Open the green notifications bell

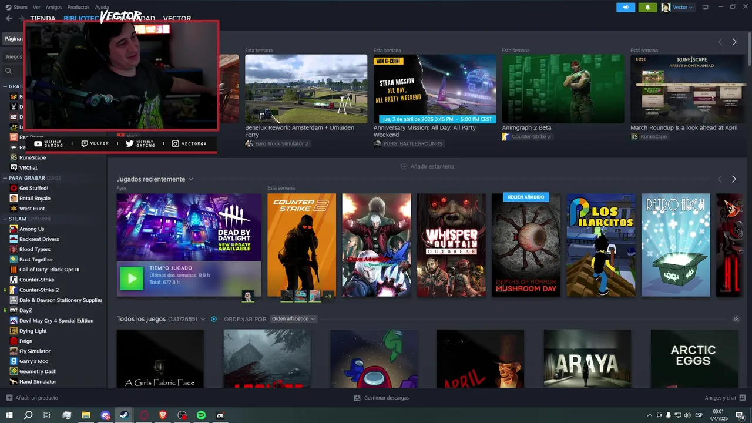(x=647, y=7)
